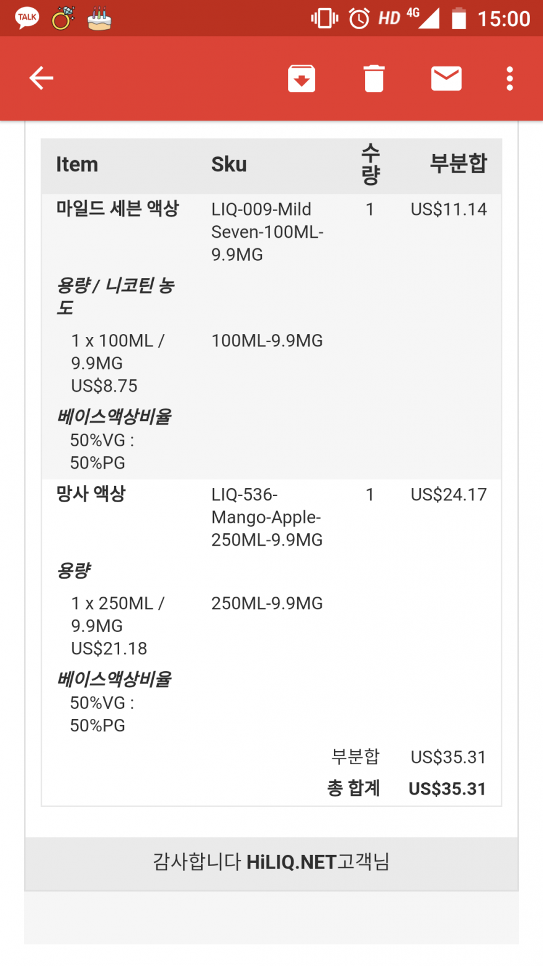The width and height of the screenshot is (543, 966).
Task: Tap the 망사 액상 item name
Action: pos(91,494)
